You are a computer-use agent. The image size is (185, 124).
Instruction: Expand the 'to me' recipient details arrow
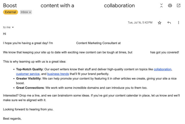(x=13, y=27)
